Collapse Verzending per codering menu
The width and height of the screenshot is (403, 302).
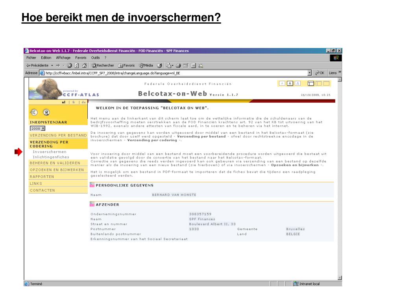(58, 144)
